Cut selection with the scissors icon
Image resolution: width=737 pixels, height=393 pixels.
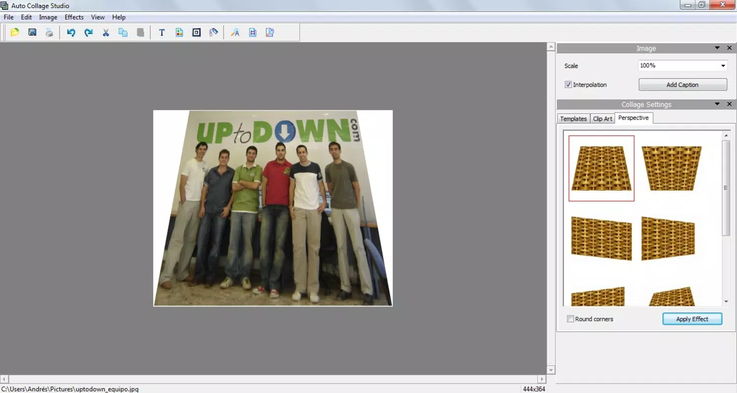pyautogui.click(x=106, y=32)
